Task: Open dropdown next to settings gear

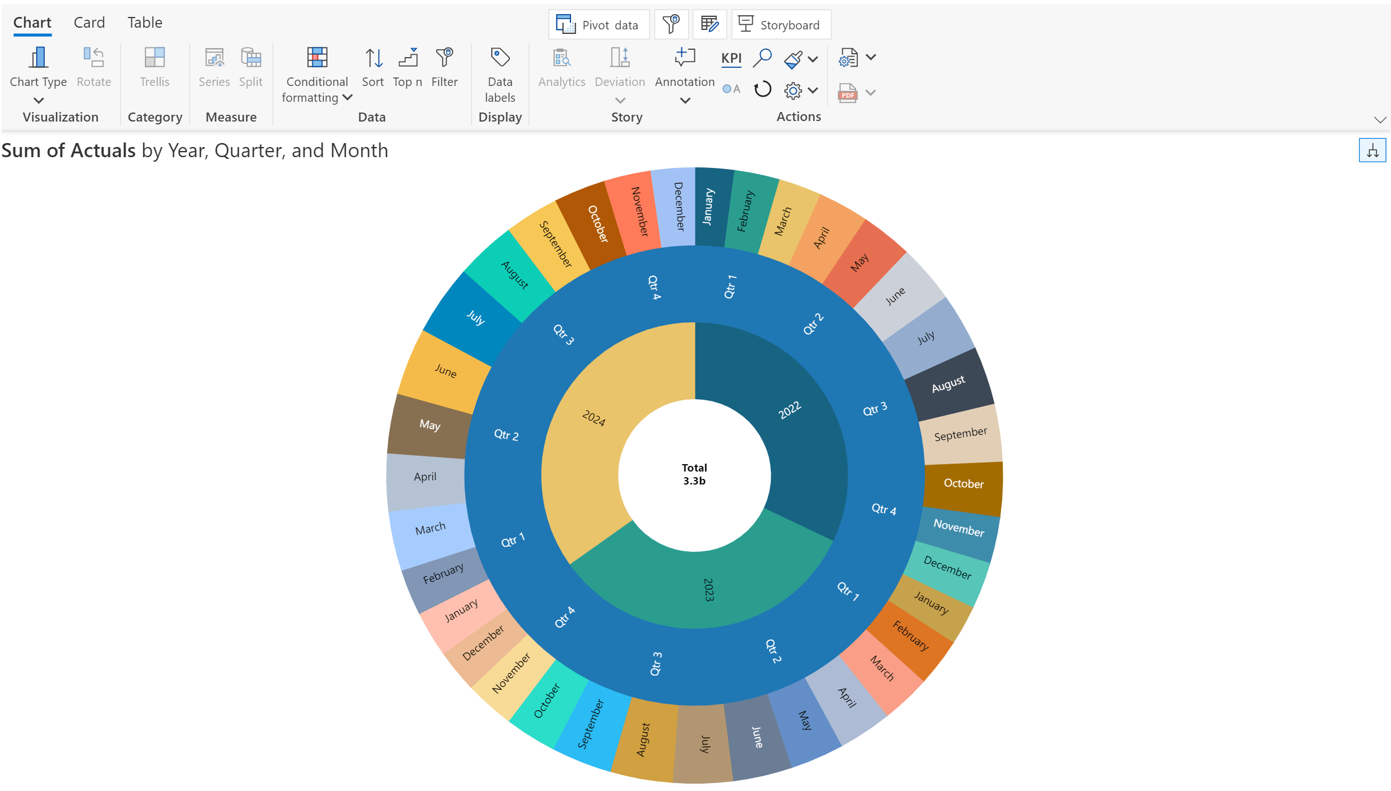Action: [x=813, y=90]
